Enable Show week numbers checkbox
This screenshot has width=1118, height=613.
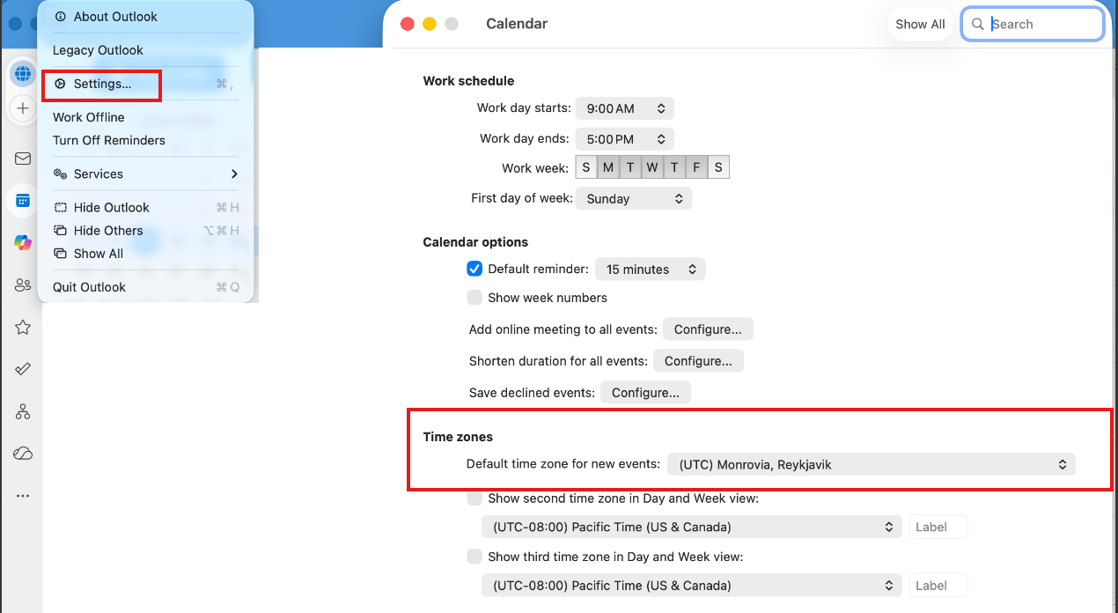(x=474, y=298)
